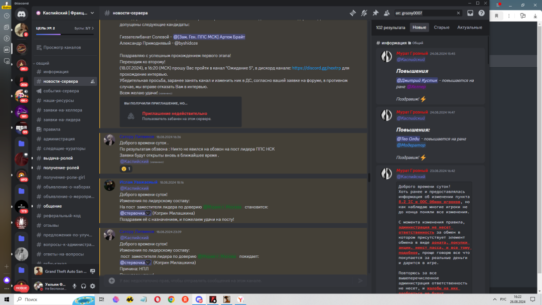Click the Уильям user avatar in user panel
Viewport: 542px width, 305px height.
(38, 286)
